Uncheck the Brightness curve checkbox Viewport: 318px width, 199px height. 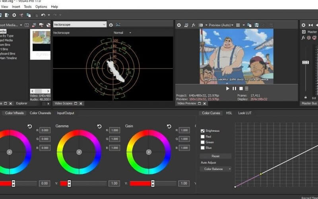click(202, 131)
